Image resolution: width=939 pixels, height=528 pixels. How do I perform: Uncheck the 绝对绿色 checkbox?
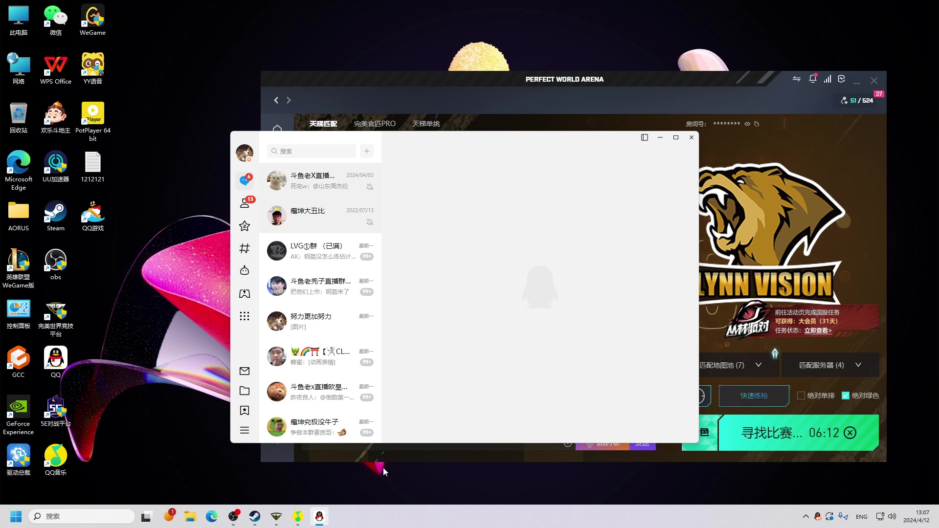pos(845,396)
